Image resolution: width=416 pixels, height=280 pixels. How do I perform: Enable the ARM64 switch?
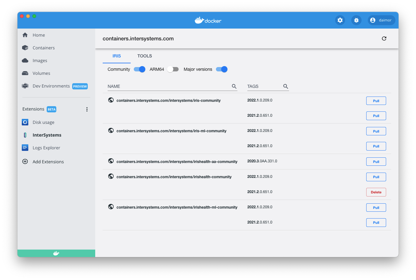pos(173,69)
